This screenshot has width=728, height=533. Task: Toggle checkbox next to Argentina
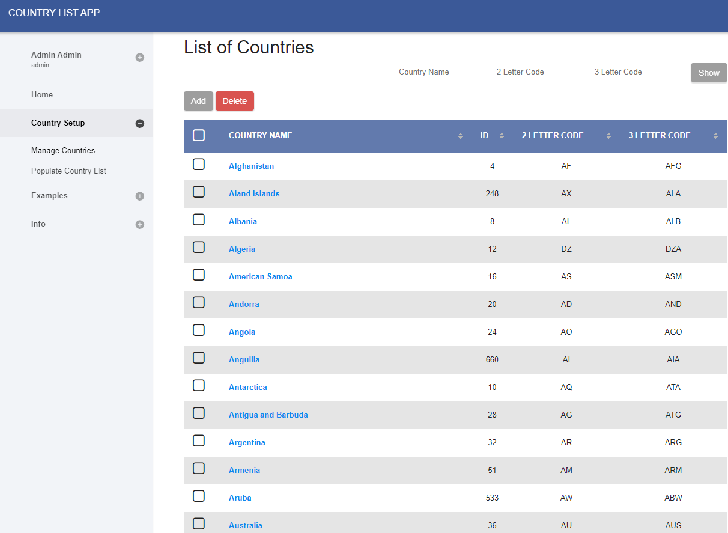pos(199,440)
